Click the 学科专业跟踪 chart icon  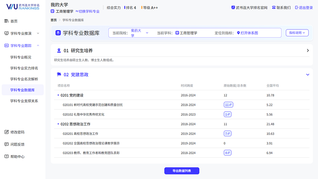click(7, 46)
